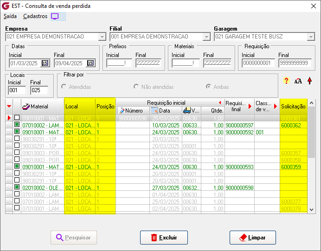Click the forklift vehicle column icon

click(x=186, y=110)
